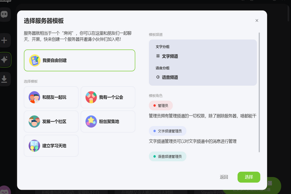Click the 管理员 role tag
291x194 pixels.
[161, 106]
